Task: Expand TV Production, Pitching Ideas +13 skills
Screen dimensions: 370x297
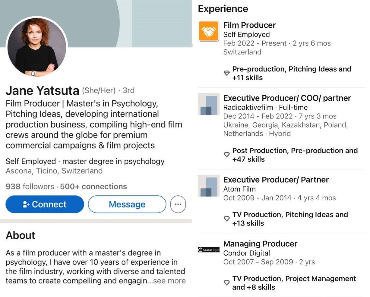Action: point(290,219)
